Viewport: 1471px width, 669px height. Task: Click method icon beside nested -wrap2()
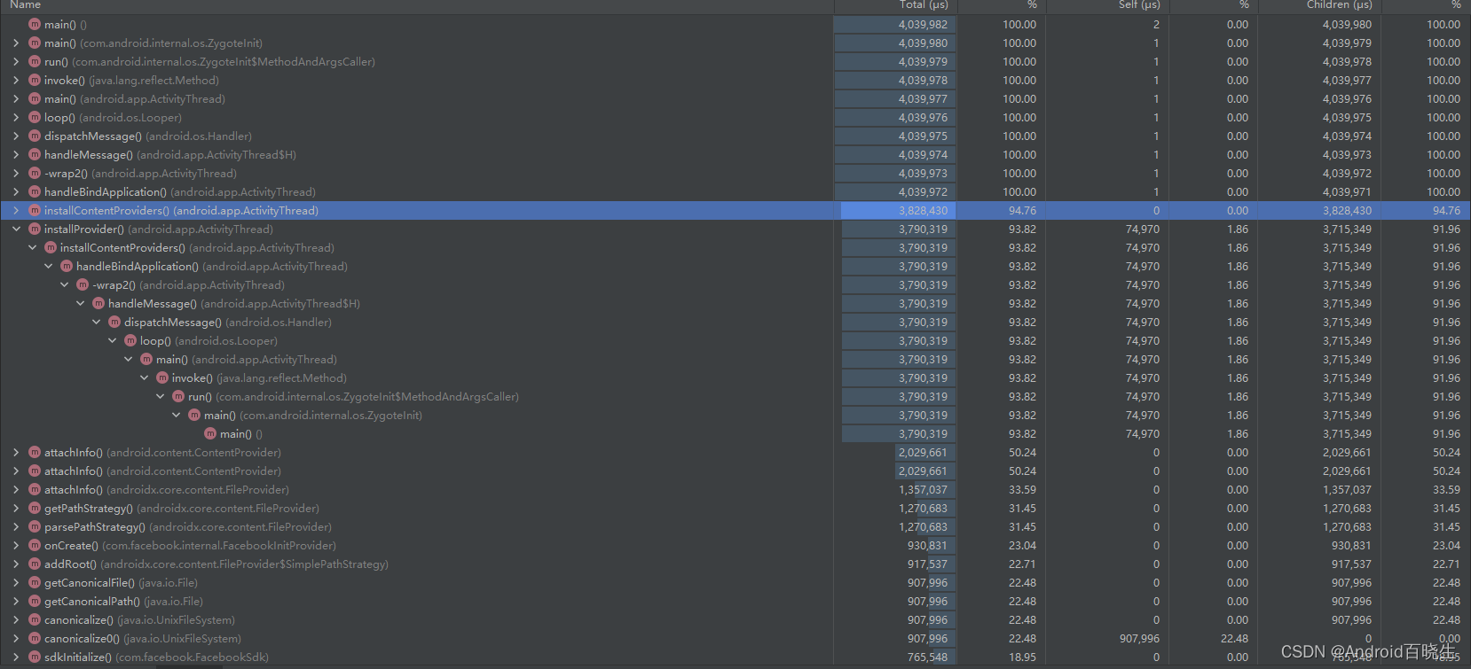coord(83,284)
